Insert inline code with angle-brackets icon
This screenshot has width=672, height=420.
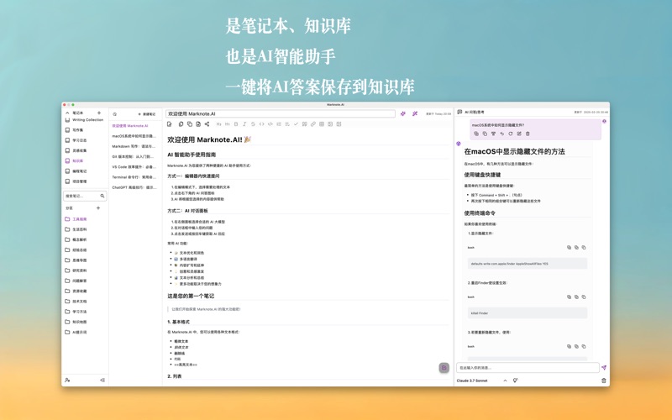point(261,124)
